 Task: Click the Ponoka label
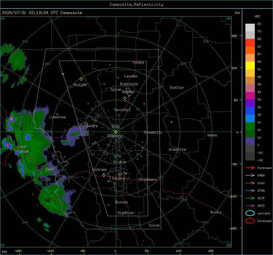point(138,62)
